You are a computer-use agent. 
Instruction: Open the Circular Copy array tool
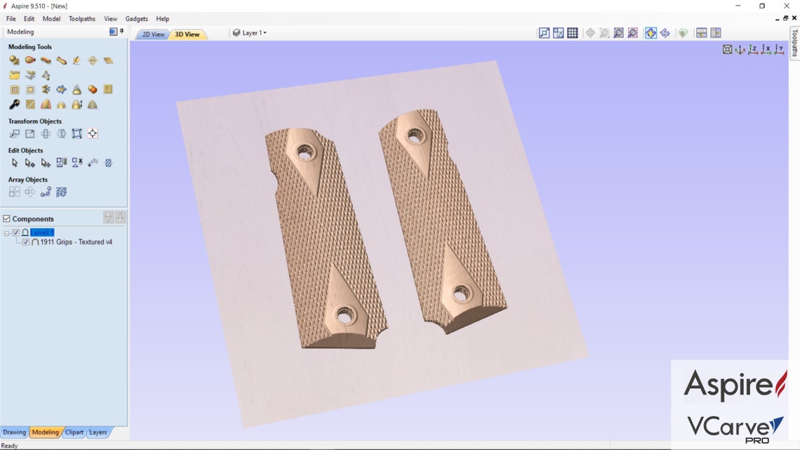pyautogui.click(x=29, y=192)
